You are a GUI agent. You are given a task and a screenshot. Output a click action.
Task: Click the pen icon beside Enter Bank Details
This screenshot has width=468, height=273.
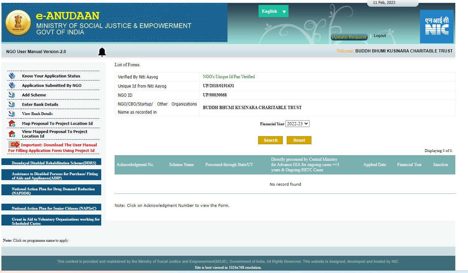click(12, 104)
